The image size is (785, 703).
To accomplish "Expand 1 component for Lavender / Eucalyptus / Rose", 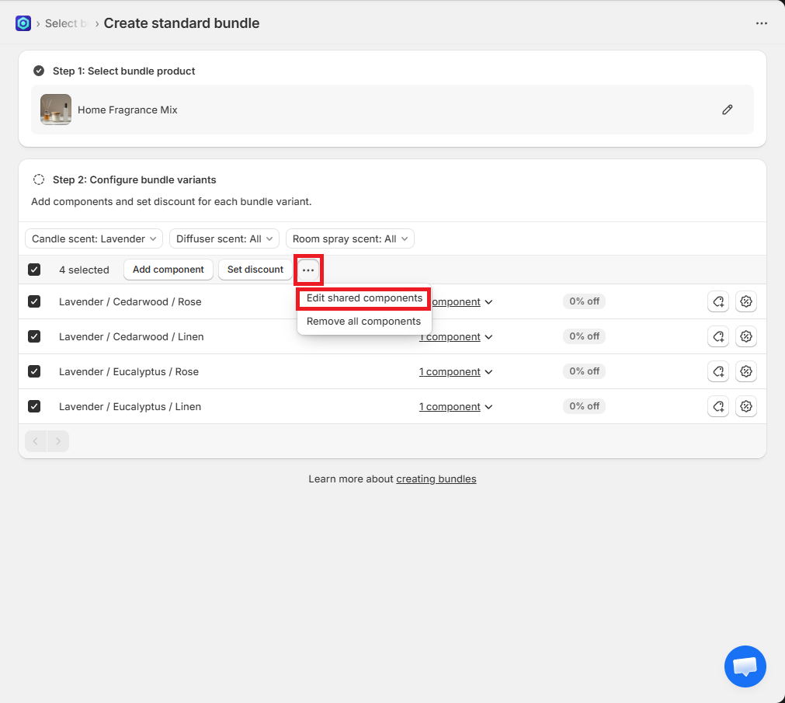I will tap(455, 372).
